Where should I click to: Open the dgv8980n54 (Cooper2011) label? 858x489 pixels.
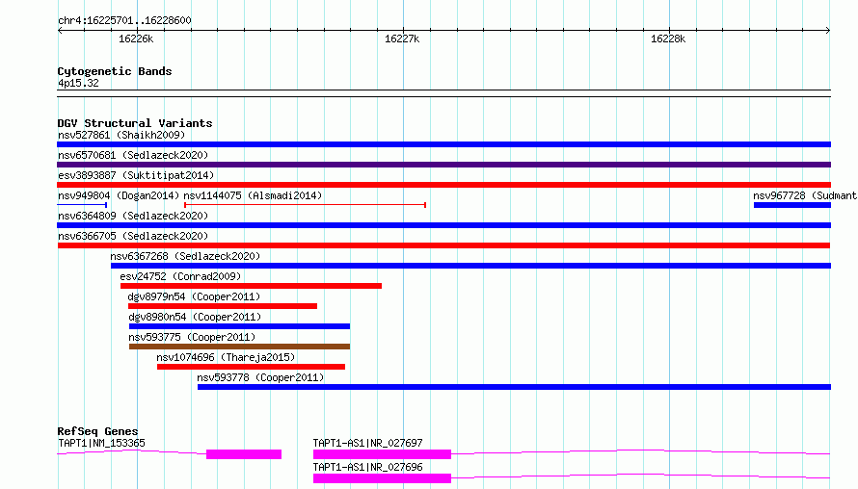pos(195,317)
